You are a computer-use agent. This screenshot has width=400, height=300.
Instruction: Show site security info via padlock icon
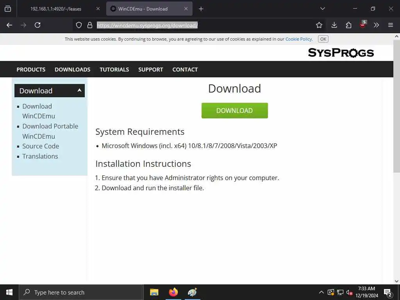90,25
